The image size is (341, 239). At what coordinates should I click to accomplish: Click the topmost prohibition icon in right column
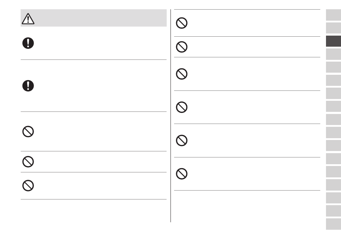click(182, 23)
